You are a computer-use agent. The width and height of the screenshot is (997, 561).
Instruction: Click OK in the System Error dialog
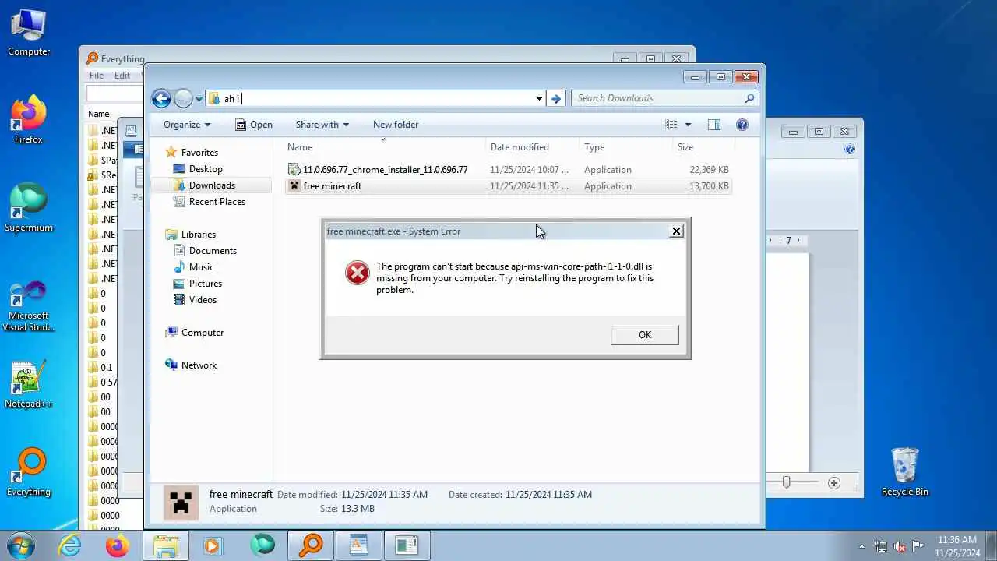click(x=645, y=334)
